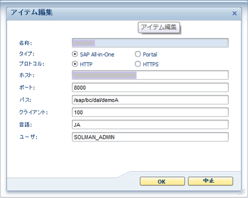Focus the ホスト host input field
The image size is (248, 198).
click(150, 75)
